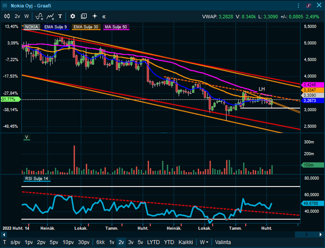This screenshot has width=325, height=248.
Task: Click the cyan RSI value 49,6765 tag
Action: point(312,203)
